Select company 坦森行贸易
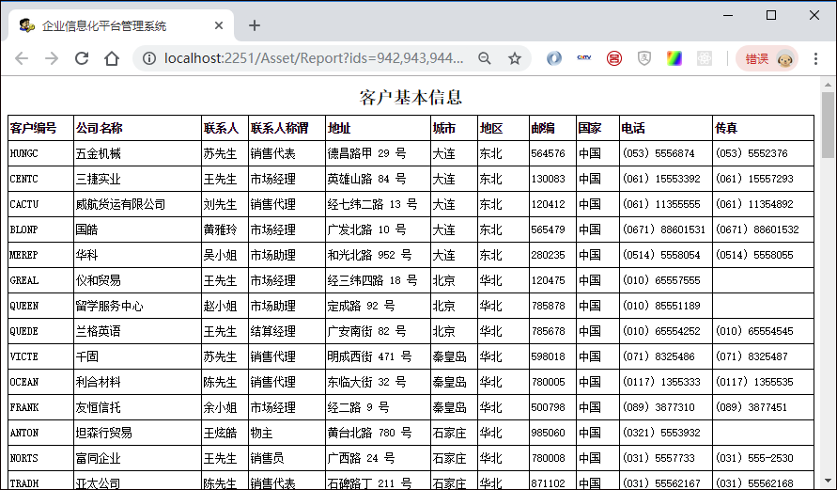 [104, 433]
